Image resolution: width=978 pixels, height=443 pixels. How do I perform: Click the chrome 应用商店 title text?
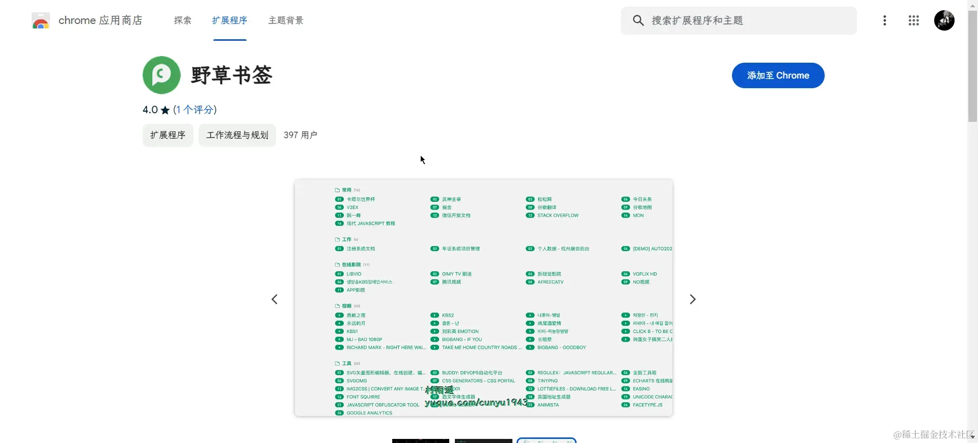100,20
